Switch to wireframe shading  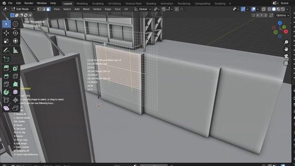269,9
